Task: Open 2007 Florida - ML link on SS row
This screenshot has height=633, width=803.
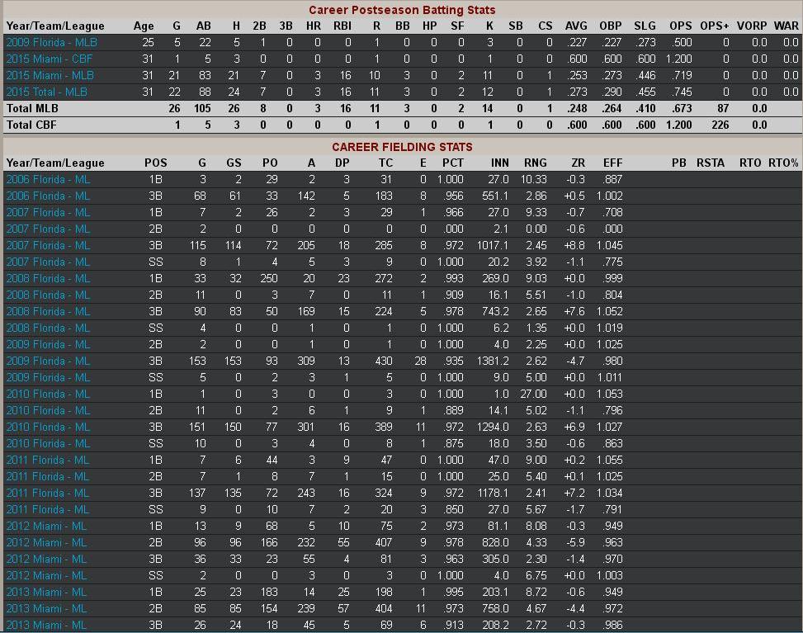Action: [48, 262]
